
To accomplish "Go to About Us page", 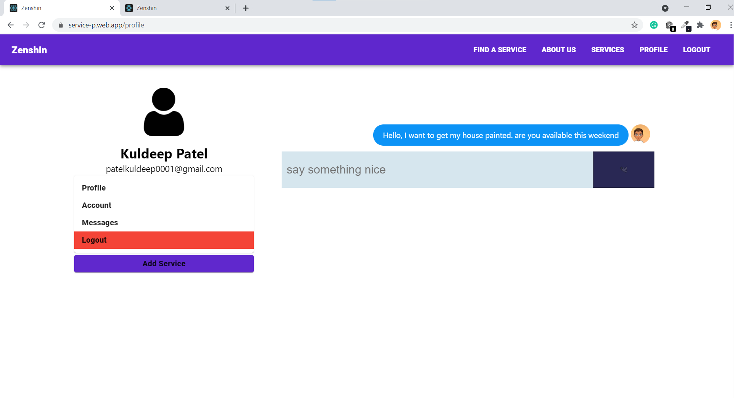I will pos(558,50).
